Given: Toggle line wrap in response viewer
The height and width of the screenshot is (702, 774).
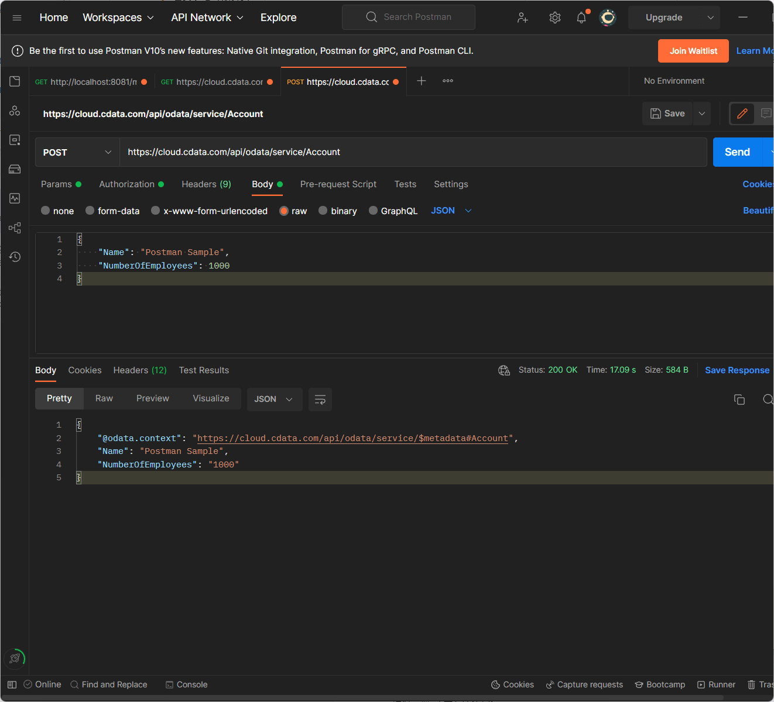Looking at the screenshot, I should pos(320,400).
